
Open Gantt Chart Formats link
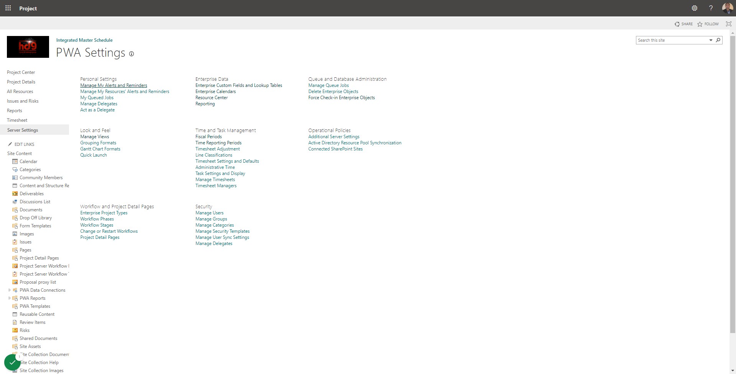click(x=100, y=149)
